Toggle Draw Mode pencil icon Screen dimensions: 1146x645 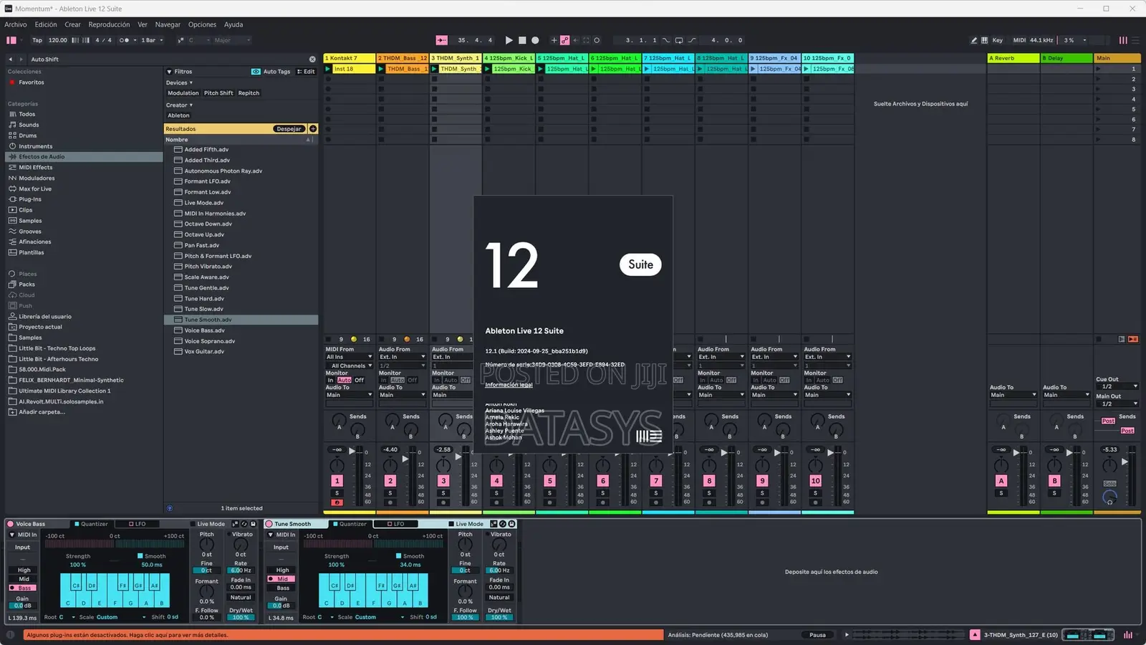pyautogui.click(x=973, y=40)
